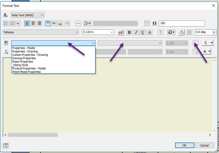Open the insert formula fx tool
The width and height of the screenshot is (219, 153).
(x=6, y=52)
